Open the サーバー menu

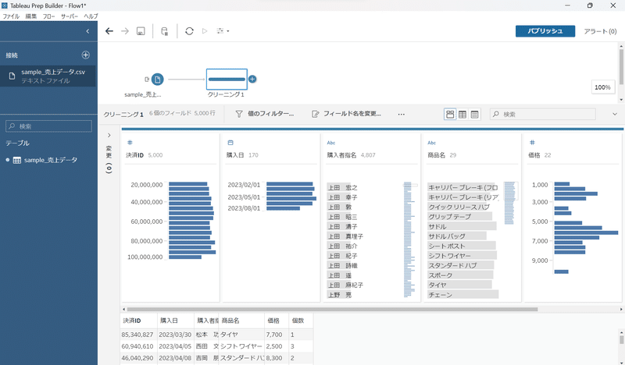[x=70, y=16]
